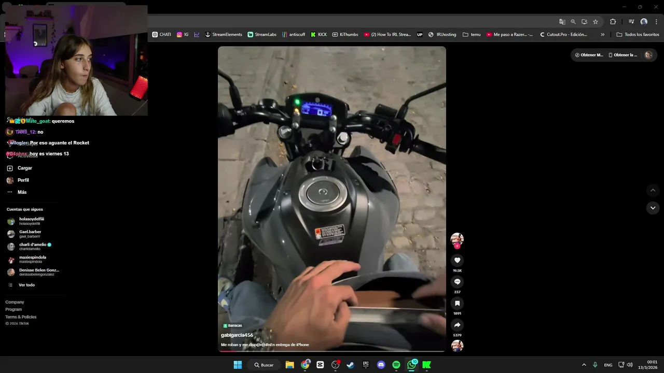Like the TikTok video with heart icon

[x=457, y=260]
